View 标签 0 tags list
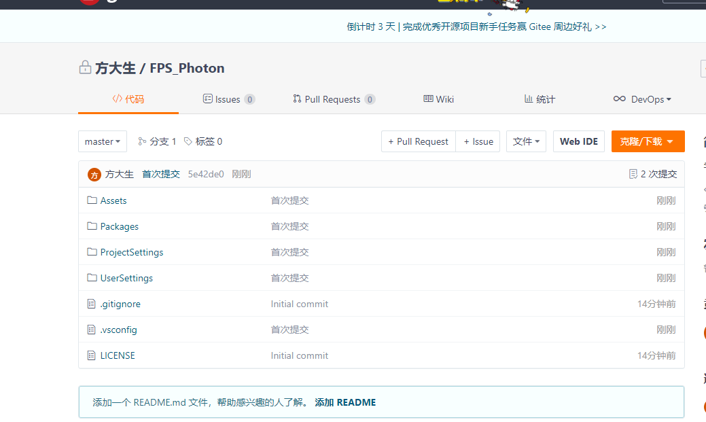Image resolution: width=706 pixels, height=422 pixels. 203,141
